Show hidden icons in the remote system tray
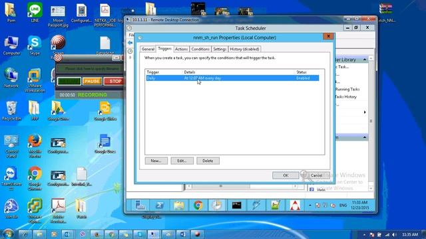Screen dimensions: 426x239 [310, 205]
